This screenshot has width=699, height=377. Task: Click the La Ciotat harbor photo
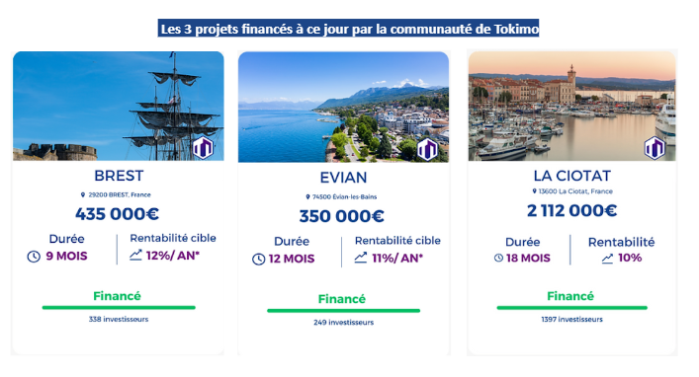click(571, 106)
